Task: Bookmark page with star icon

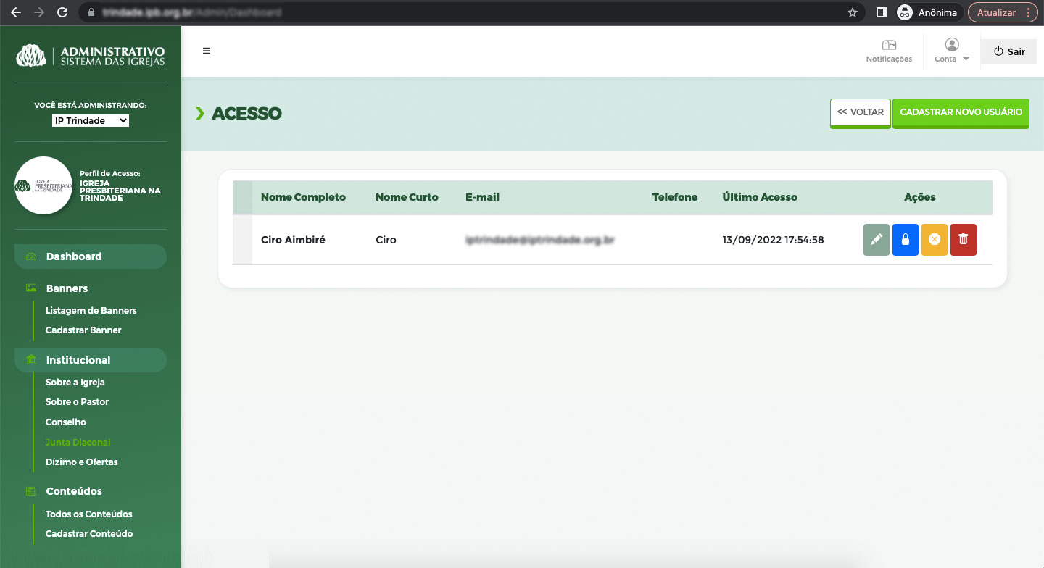Action: coord(853,12)
